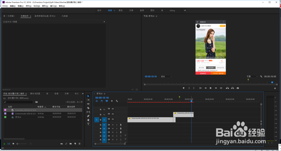Screen dimensions: 281x151
Task: Solo audio track A2
Action: click(x=117, y=129)
